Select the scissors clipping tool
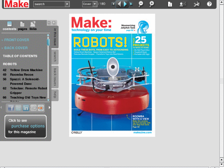This screenshot has height=168, width=224. pyautogui.click(x=197, y=4)
